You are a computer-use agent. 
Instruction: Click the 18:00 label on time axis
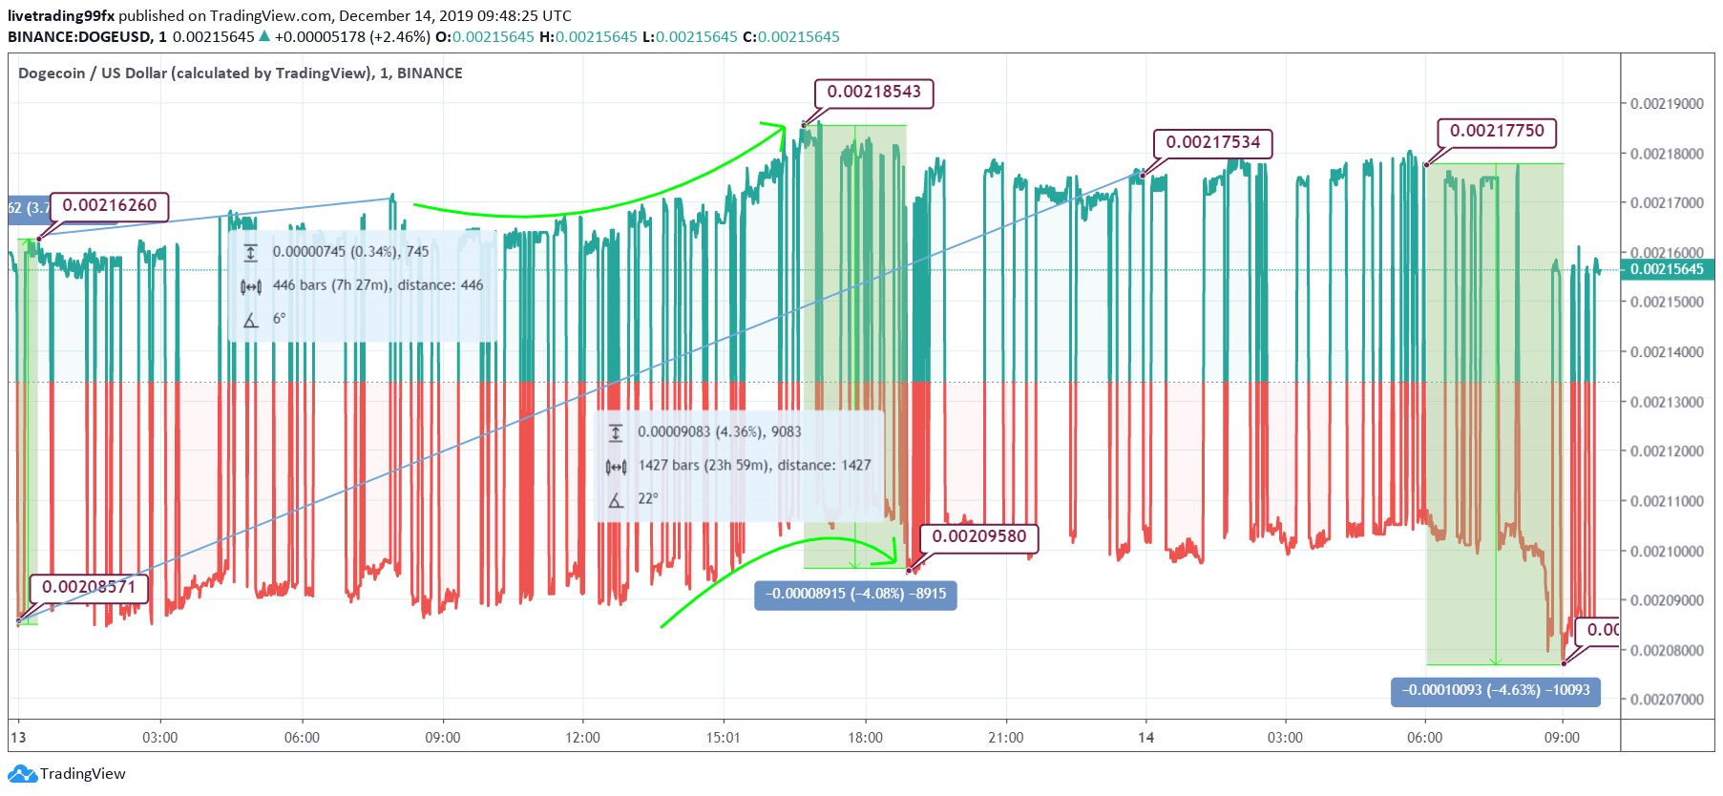pyautogui.click(x=866, y=738)
